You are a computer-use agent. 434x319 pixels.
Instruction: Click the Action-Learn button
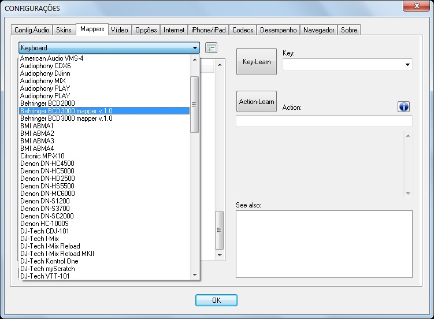tap(257, 102)
